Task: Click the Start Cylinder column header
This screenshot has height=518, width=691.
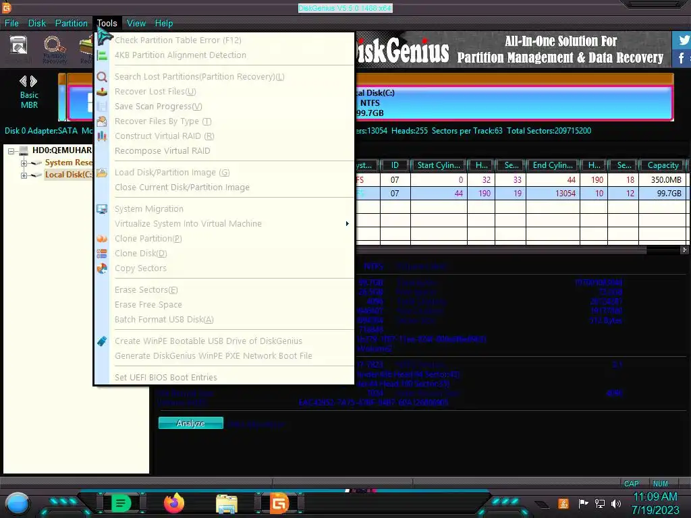Action: (x=439, y=165)
